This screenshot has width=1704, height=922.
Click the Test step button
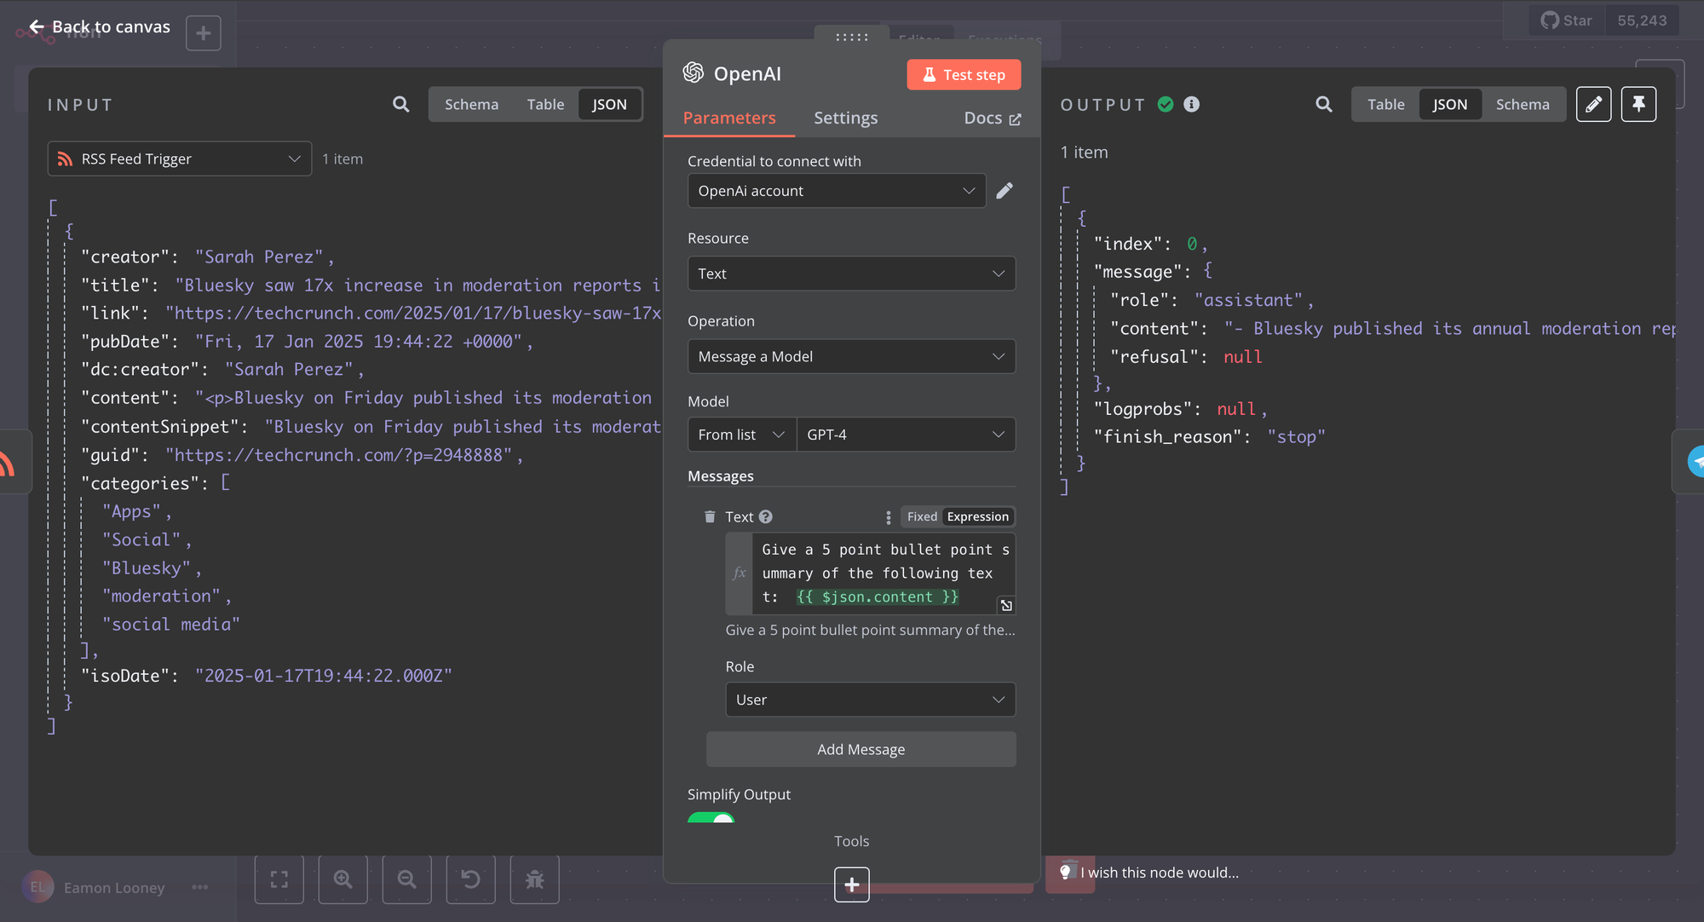(964, 74)
